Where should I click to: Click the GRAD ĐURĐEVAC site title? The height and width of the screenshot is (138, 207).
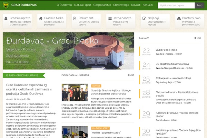24,5
